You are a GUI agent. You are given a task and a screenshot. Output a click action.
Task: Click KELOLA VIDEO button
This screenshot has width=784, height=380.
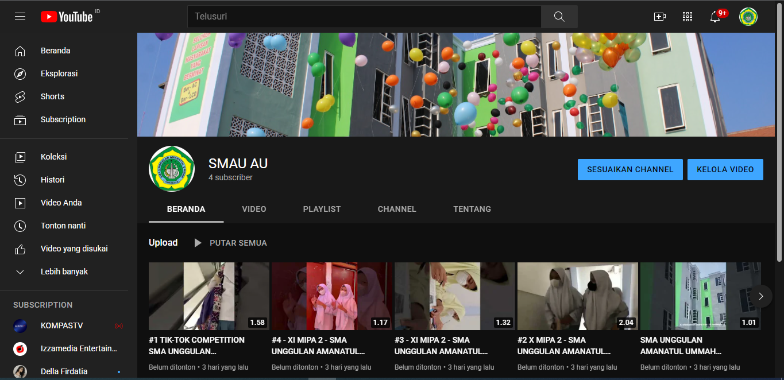click(x=725, y=169)
